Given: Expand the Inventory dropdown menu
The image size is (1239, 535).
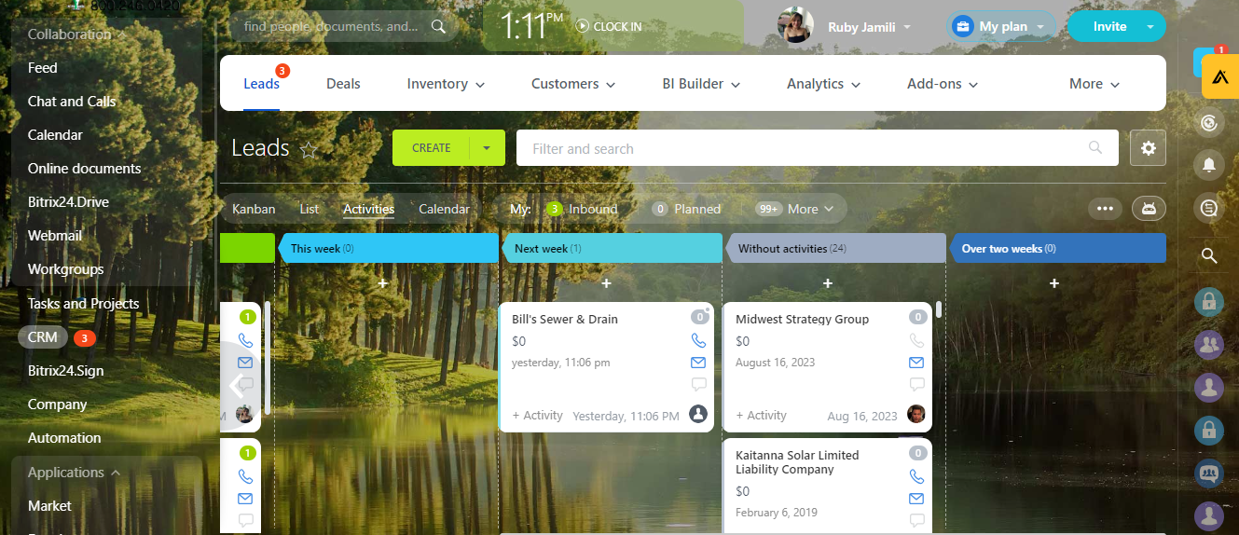Looking at the screenshot, I should click(446, 84).
